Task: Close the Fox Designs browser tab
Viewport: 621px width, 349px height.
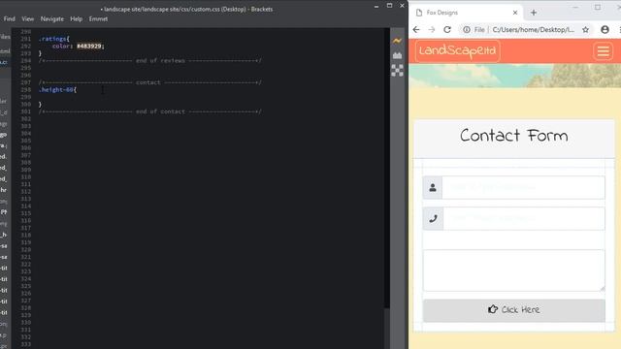Action: click(x=515, y=13)
